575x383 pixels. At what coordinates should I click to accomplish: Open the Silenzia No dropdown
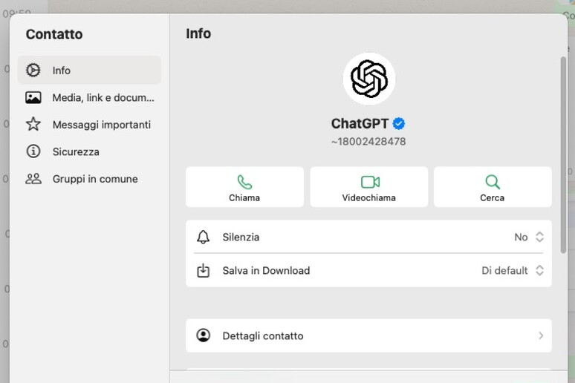tap(530, 238)
